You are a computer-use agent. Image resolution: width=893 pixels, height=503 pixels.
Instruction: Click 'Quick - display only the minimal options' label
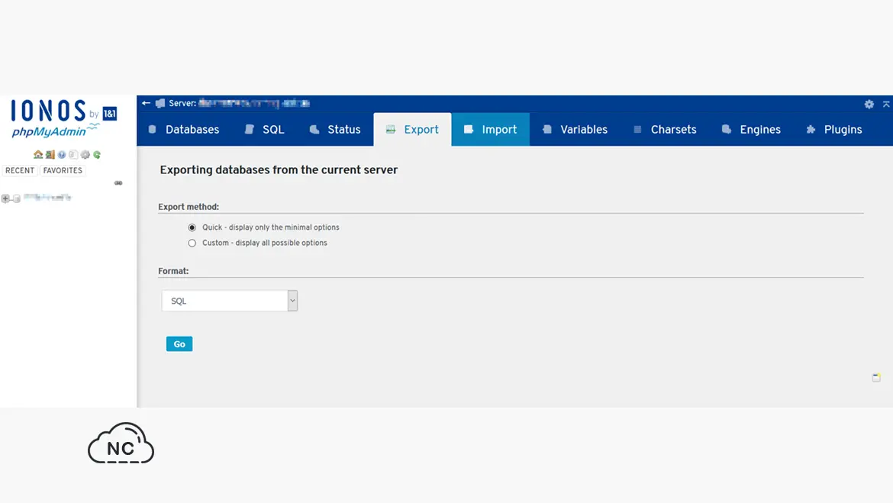coord(270,227)
